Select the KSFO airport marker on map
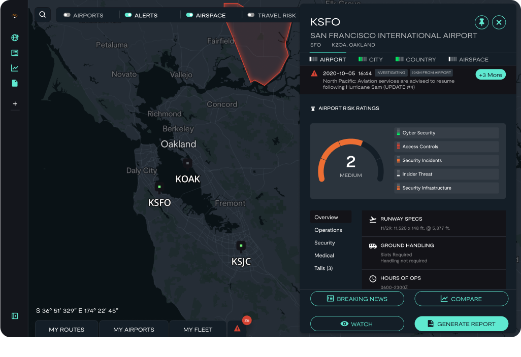 (159, 187)
